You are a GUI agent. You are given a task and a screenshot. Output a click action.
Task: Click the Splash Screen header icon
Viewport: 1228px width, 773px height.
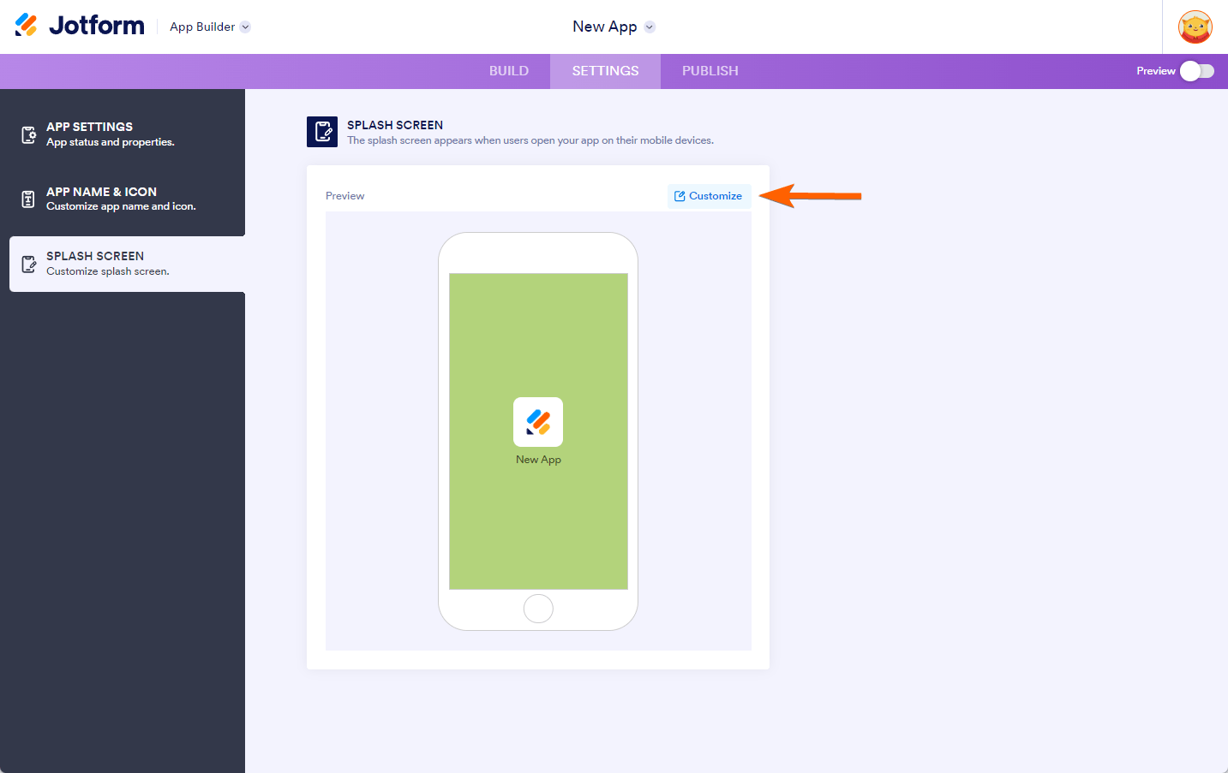click(322, 132)
